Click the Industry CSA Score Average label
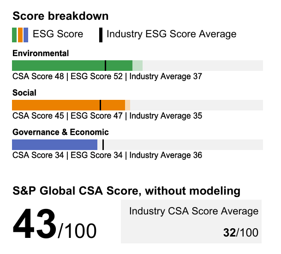 click(x=193, y=211)
